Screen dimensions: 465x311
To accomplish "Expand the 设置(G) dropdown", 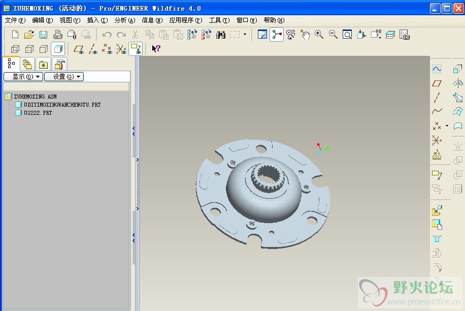I will coord(64,77).
